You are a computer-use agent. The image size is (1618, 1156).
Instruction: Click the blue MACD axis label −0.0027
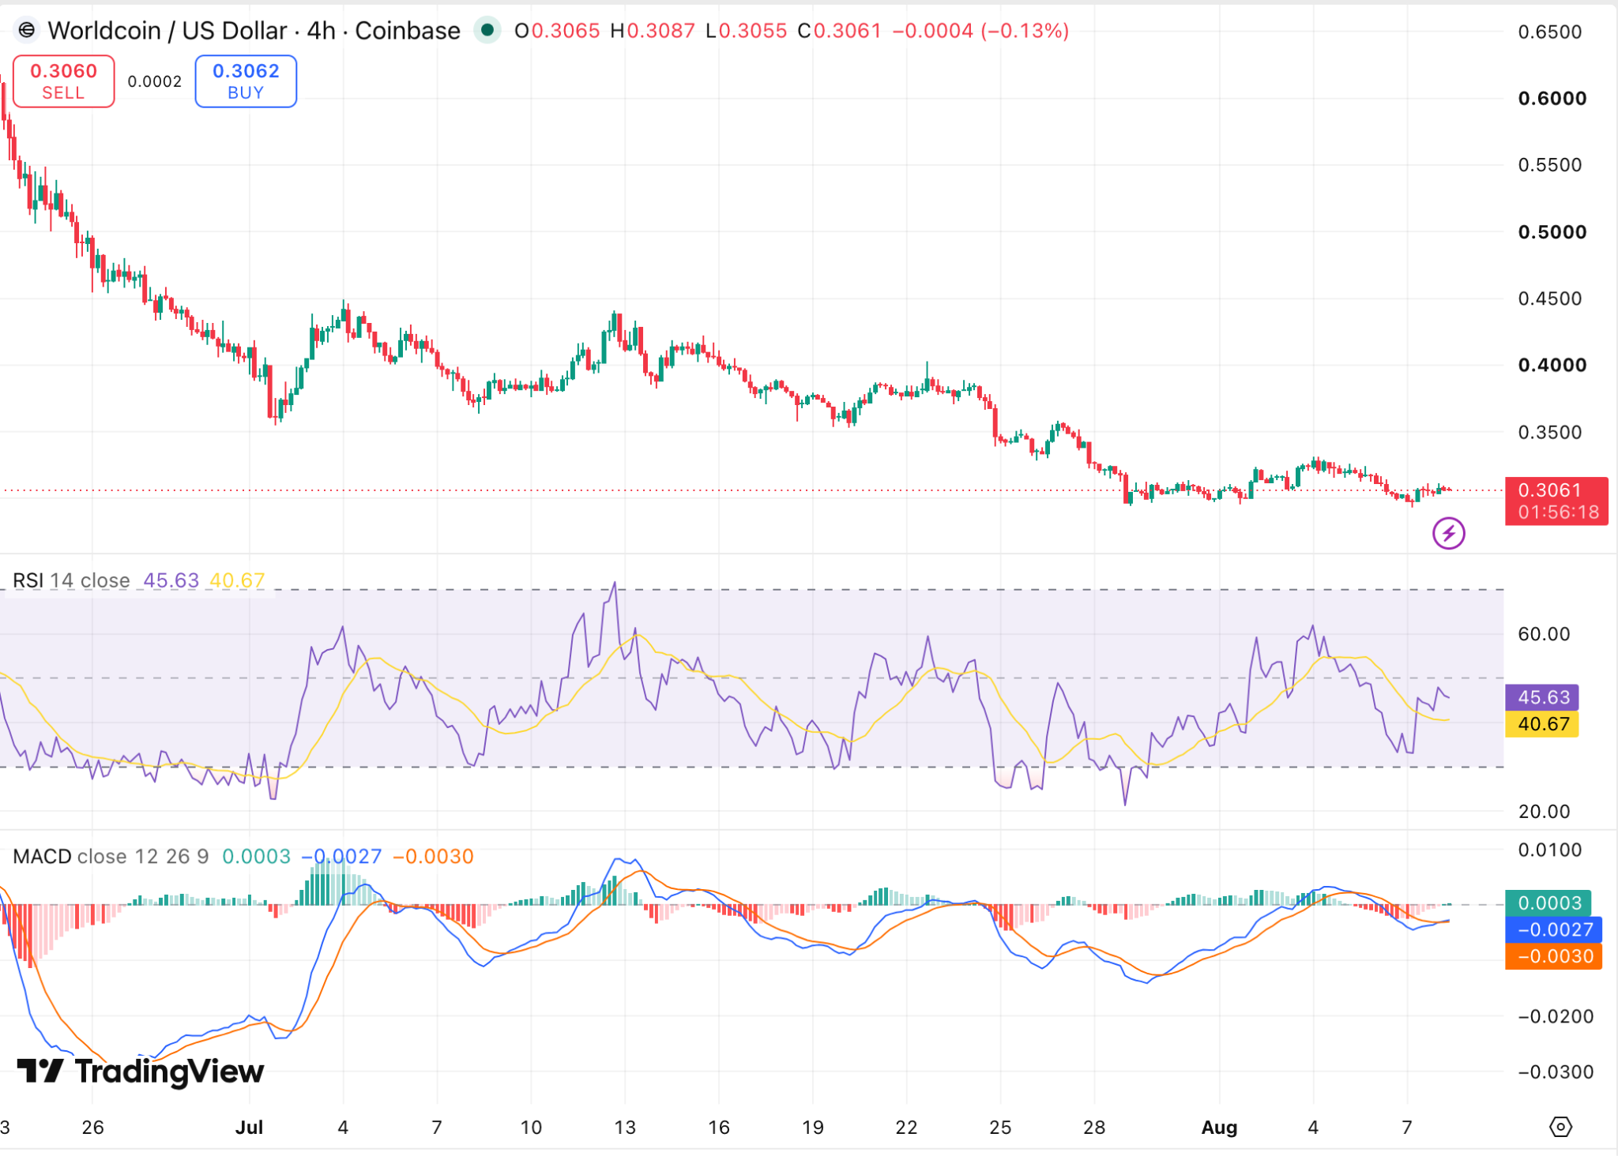1554,929
